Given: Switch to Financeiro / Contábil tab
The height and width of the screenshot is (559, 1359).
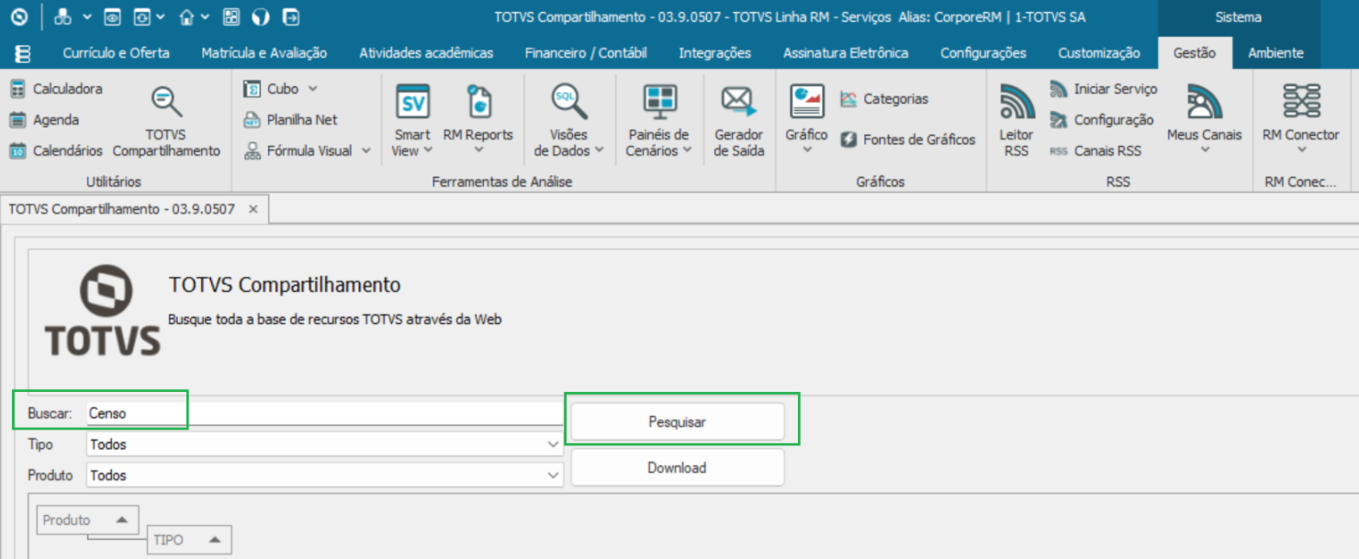Looking at the screenshot, I should (586, 53).
